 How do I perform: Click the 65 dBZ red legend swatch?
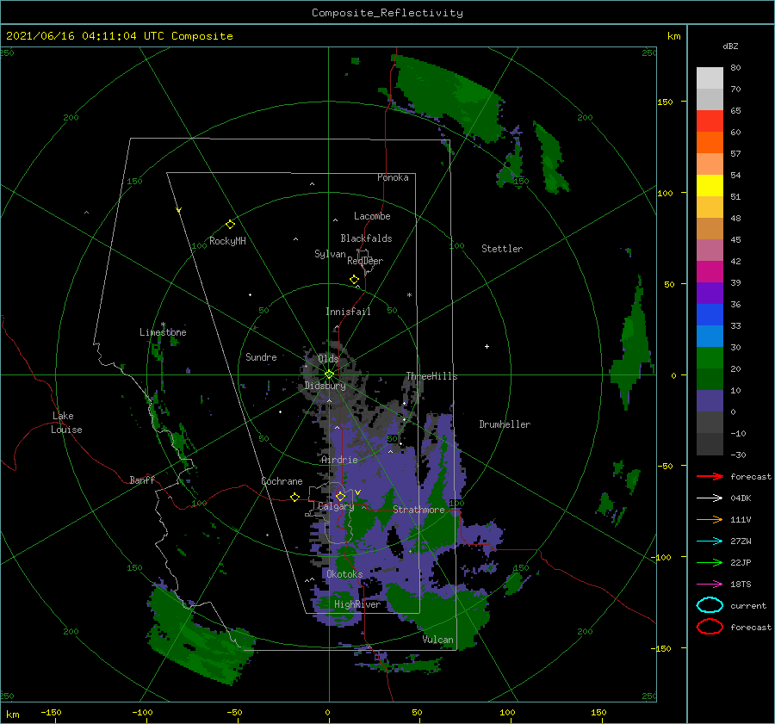[710, 121]
